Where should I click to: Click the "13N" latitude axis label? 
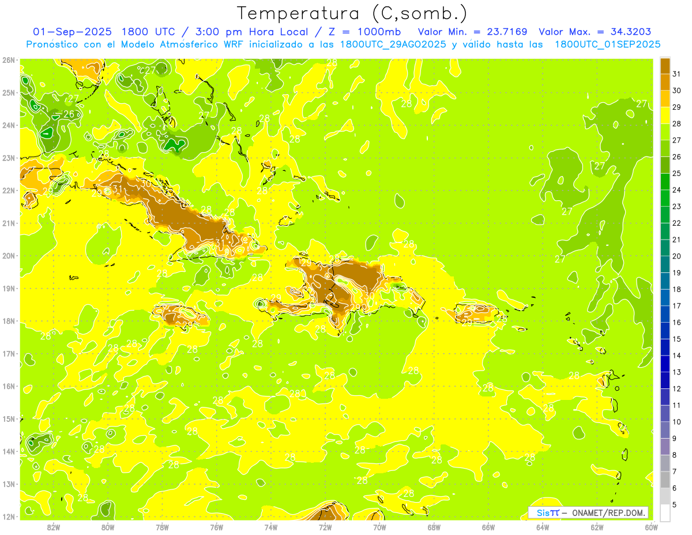9,484
